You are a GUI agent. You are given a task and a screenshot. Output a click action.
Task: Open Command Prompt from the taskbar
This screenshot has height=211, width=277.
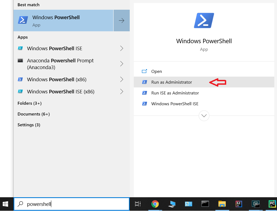pyautogui.click(x=205, y=204)
